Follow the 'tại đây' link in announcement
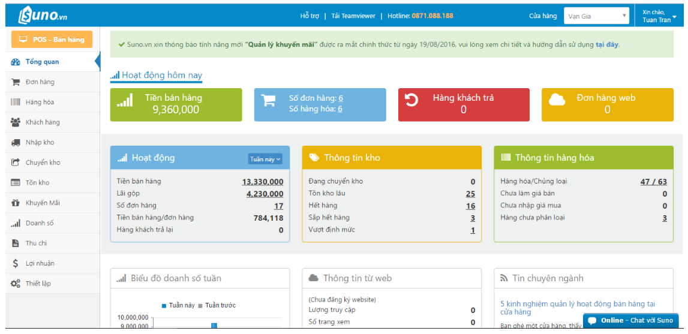Viewport: 688px width, 334px height. coord(606,44)
